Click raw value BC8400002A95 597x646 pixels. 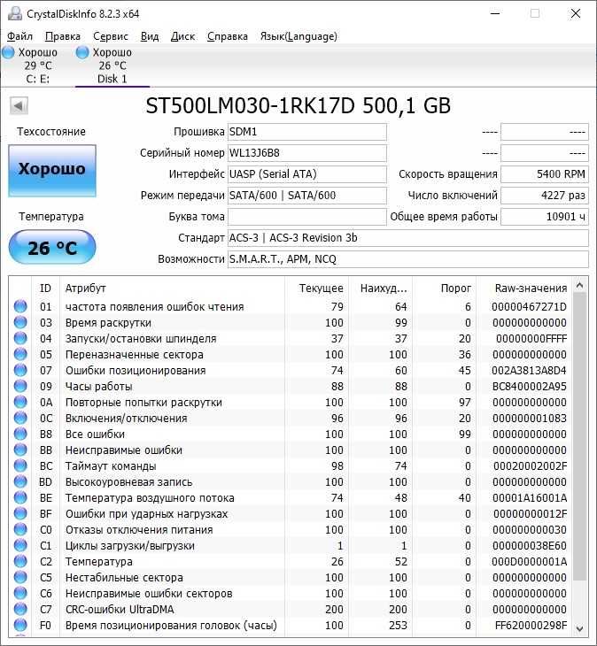[529, 387]
